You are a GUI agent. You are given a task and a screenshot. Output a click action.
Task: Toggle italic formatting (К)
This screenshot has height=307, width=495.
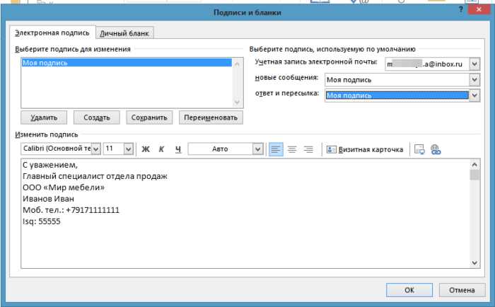(x=161, y=149)
